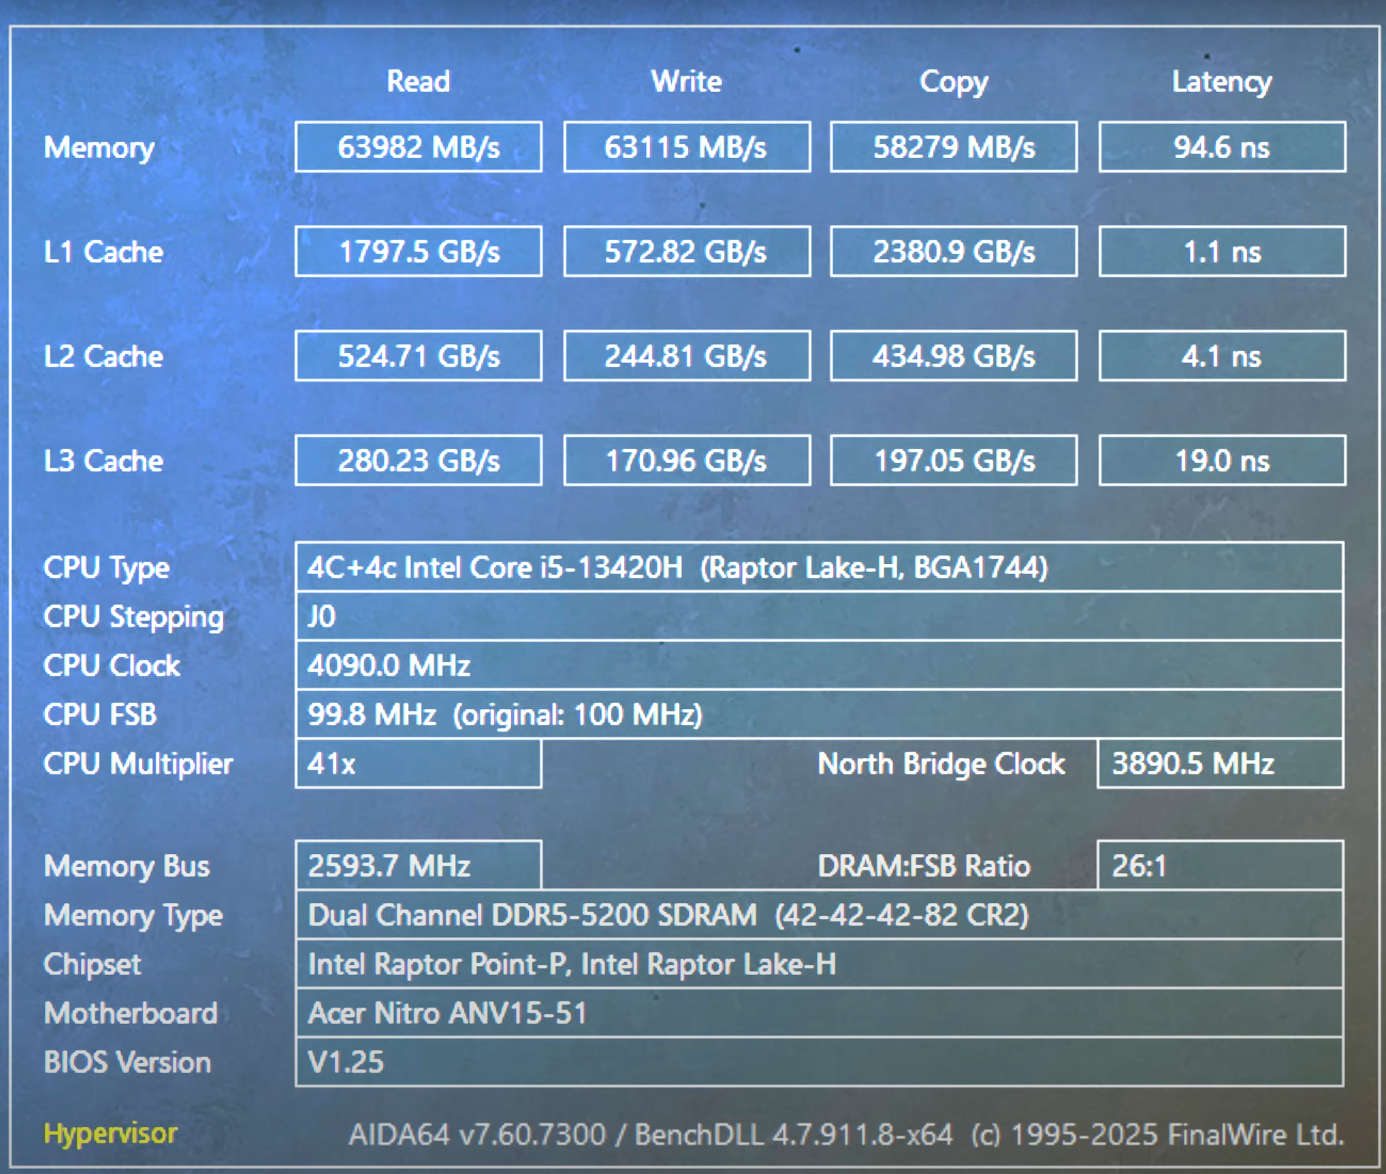This screenshot has height=1174, width=1386.
Task: Click the DRAM:FSB Ratio label
Action: pos(924,866)
